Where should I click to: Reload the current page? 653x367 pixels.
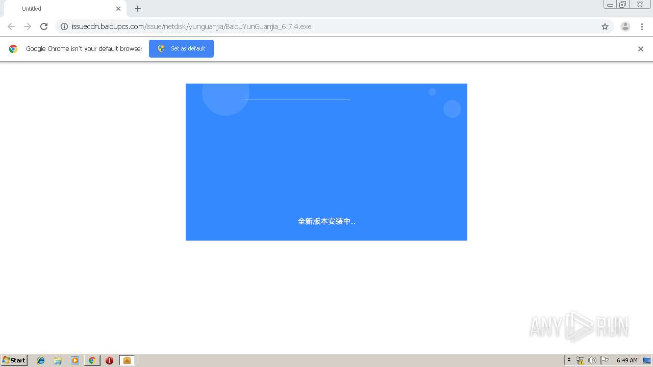(x=44, y=27)
